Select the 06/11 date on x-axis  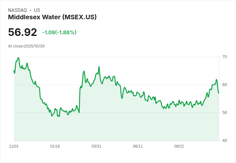click(x=138, y=146)
